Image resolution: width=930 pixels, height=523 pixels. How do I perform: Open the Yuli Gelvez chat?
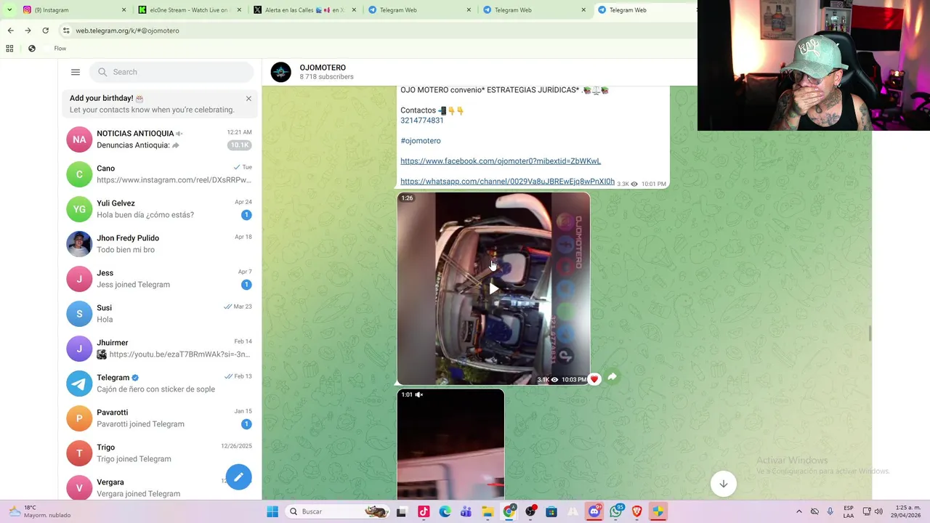pyautogui.click(x=160, y=209)
